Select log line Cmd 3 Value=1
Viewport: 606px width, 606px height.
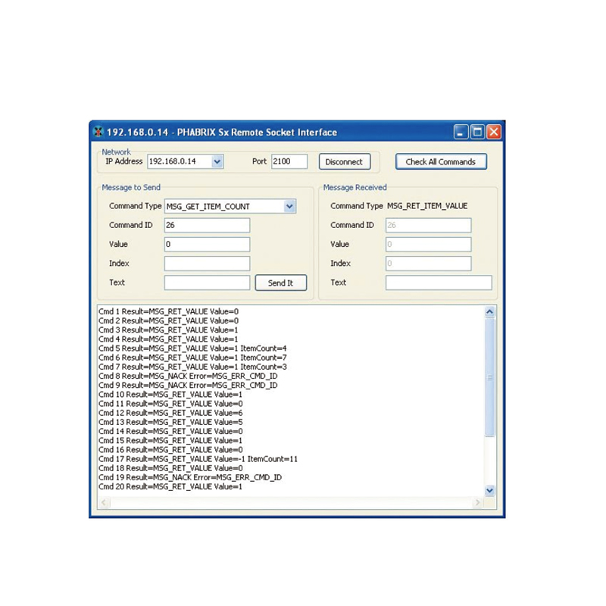[168, 330]
